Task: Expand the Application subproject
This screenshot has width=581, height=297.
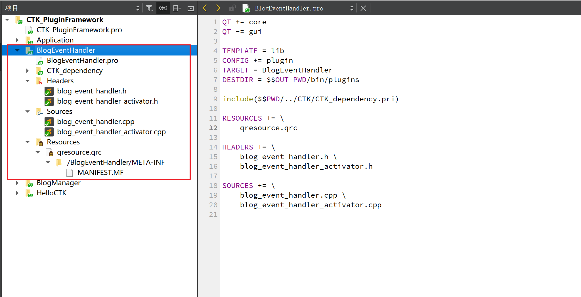Action: coord(17,40)
